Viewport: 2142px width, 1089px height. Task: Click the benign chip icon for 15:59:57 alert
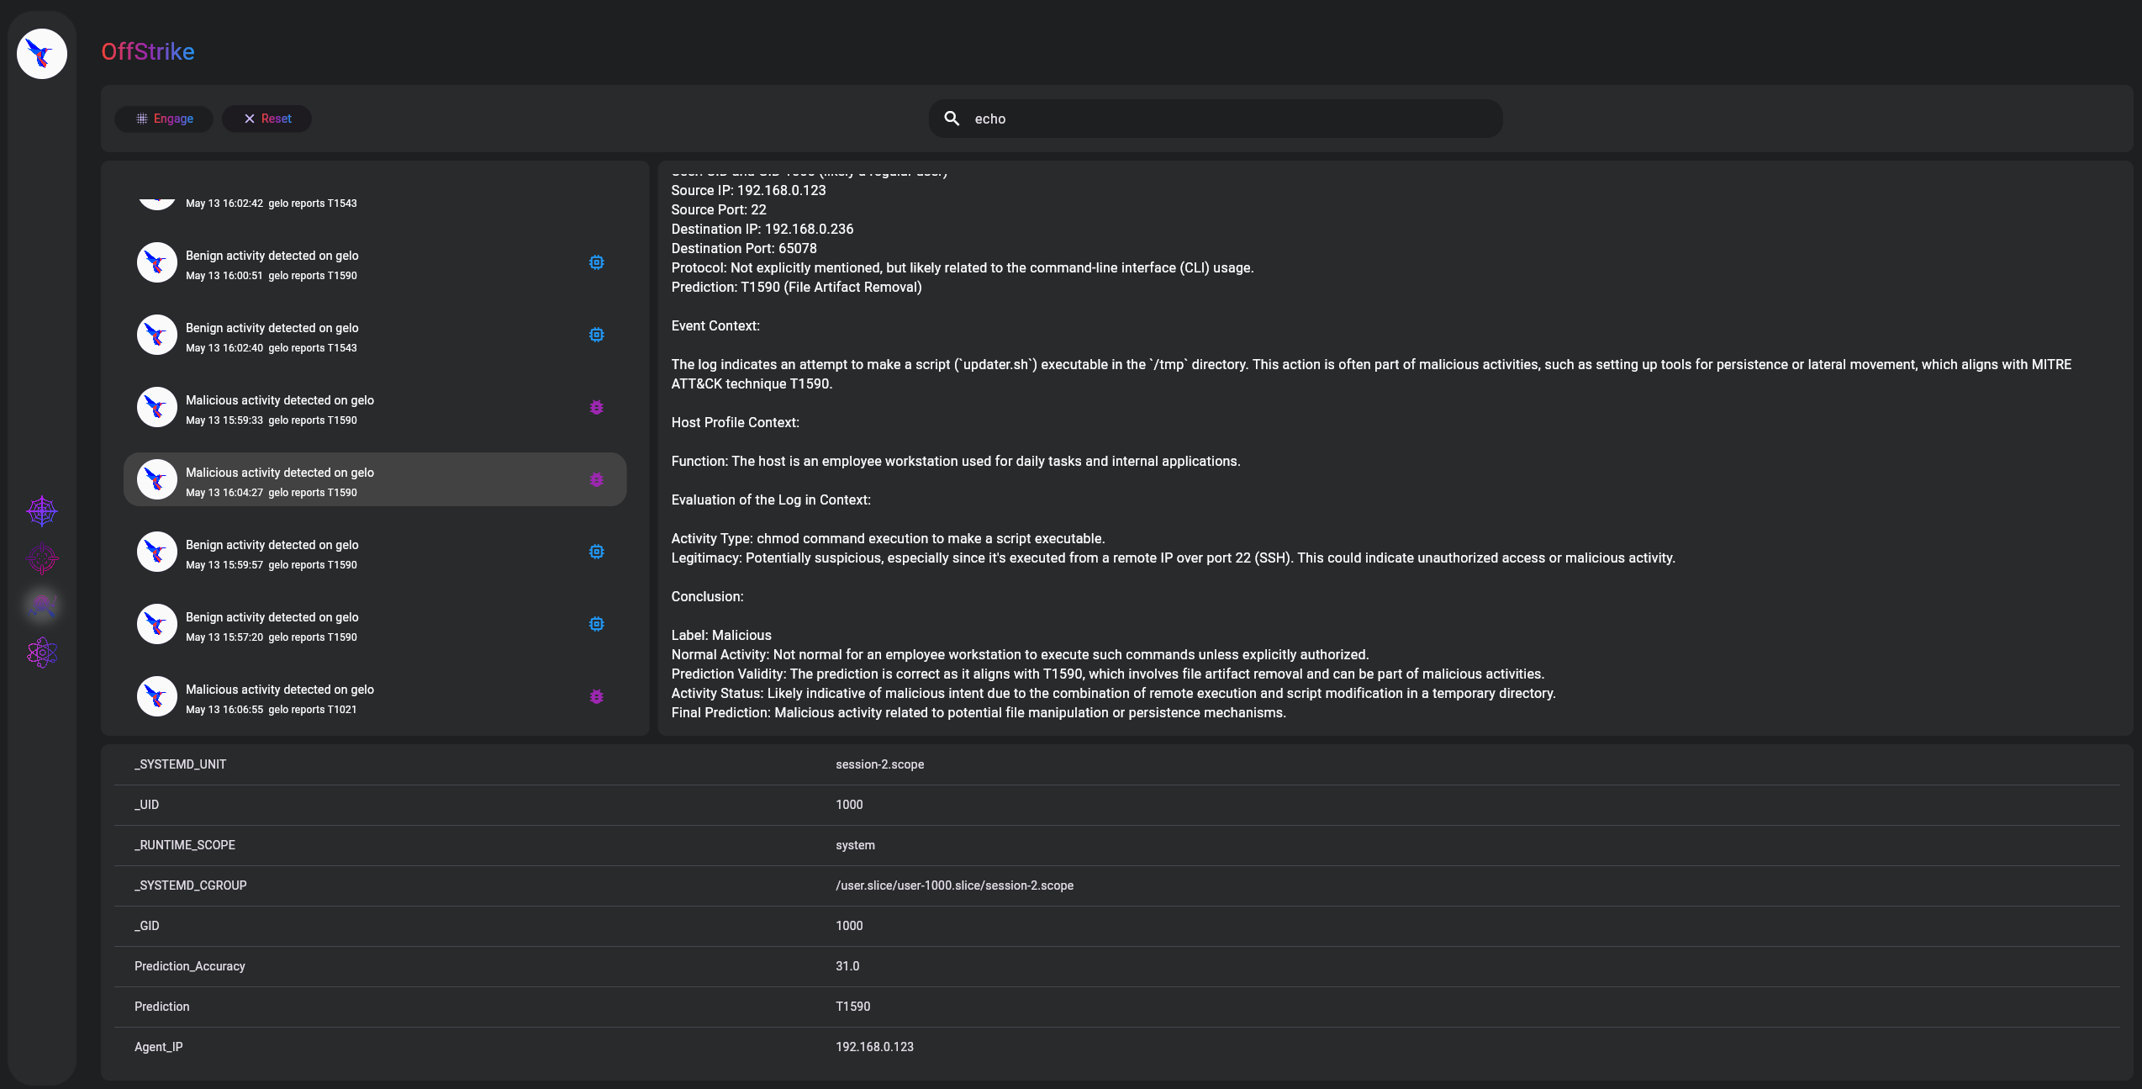[x=596, y=552]
